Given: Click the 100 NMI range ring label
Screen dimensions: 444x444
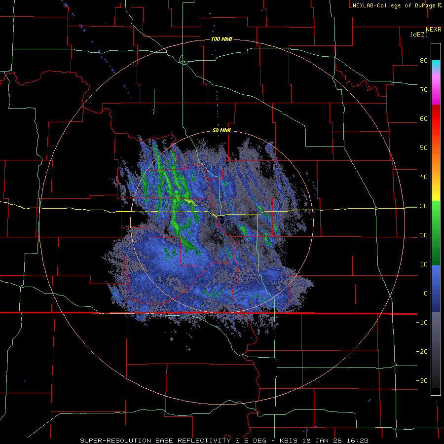Looking at the screenshot, I should (x=222, y=39).
